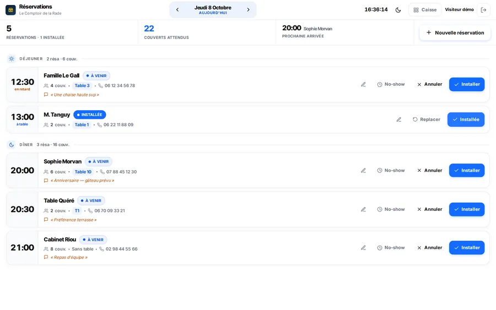Click the sun icon beside Déjeuner
The image size is (496, 310).
click(12, 59)
